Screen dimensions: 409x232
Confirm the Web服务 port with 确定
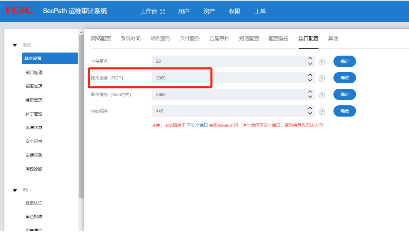(345, 111)
